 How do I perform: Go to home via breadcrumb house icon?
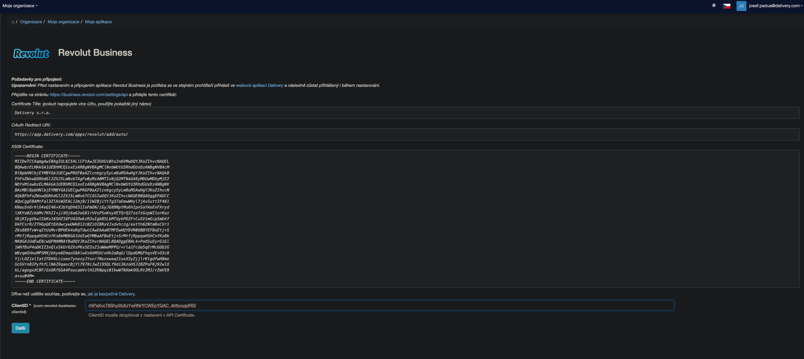click(x=13, y=22)
